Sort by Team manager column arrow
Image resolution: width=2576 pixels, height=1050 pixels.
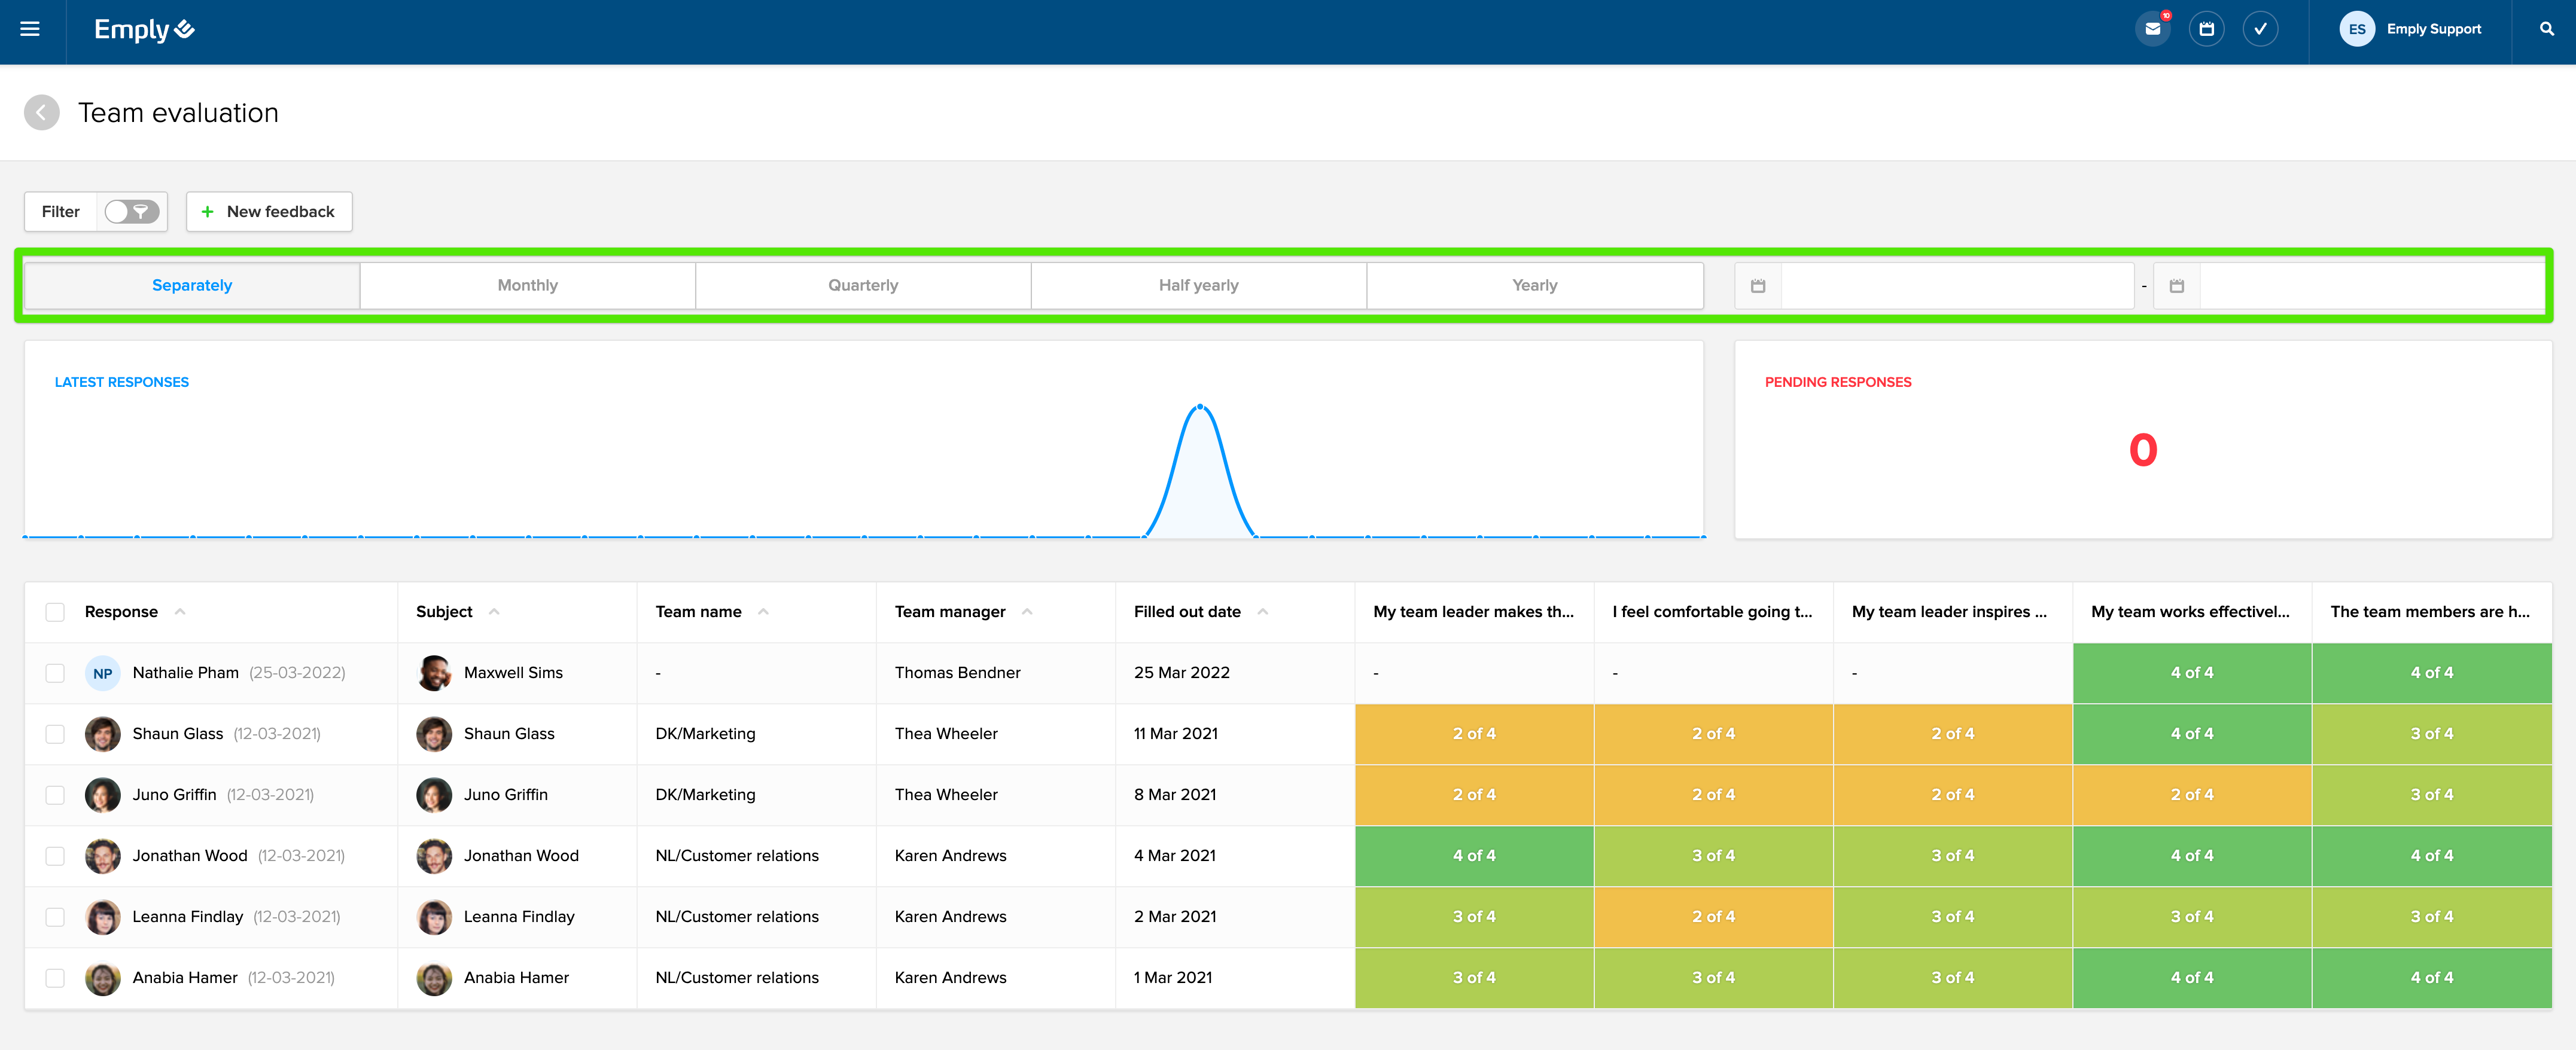point(1027,612)
